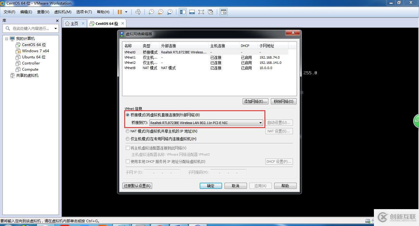This screenshot has height=226, width=419.
Task: Select the VMnet1 host-only row
Action: [x=206, y=57]
